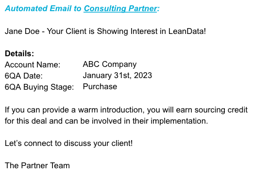This screenshot has height=176, width=253.
Task: Click the bold Details: label
Action: click(x=19, y=53)
